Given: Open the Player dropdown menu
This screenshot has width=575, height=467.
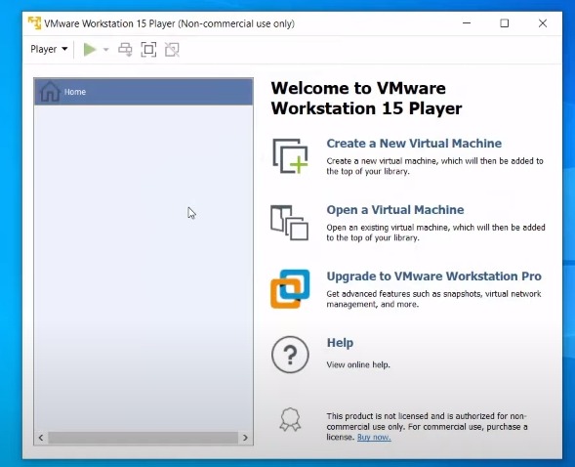Looking at the screenshot, I should coord(49,49).
